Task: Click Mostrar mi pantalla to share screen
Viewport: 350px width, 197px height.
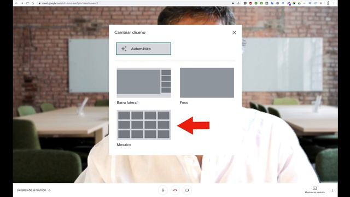Action: (x=315, y=190)
